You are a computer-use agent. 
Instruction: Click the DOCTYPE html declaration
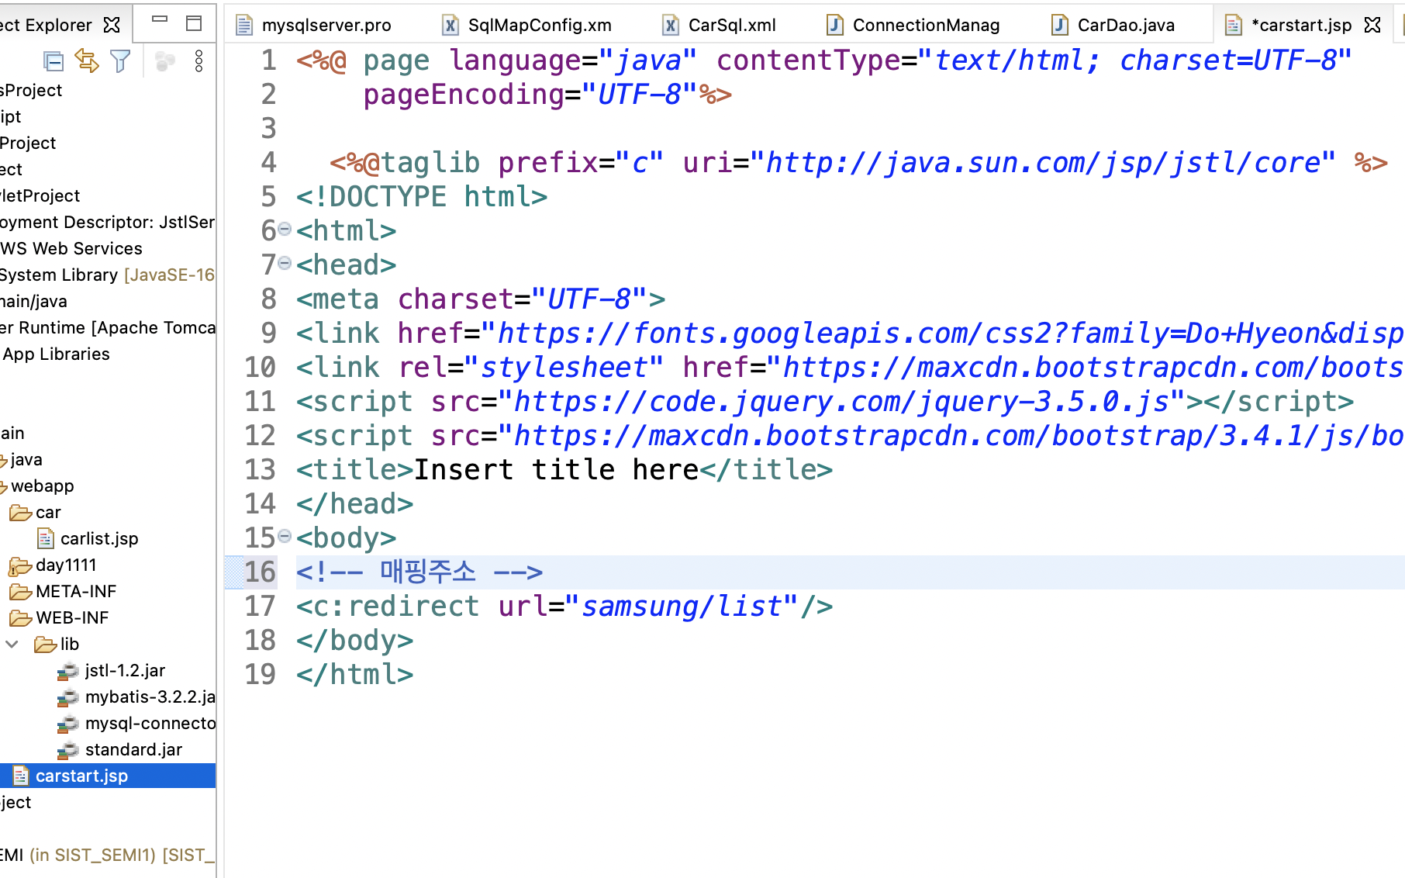click(x=422, y=196)
